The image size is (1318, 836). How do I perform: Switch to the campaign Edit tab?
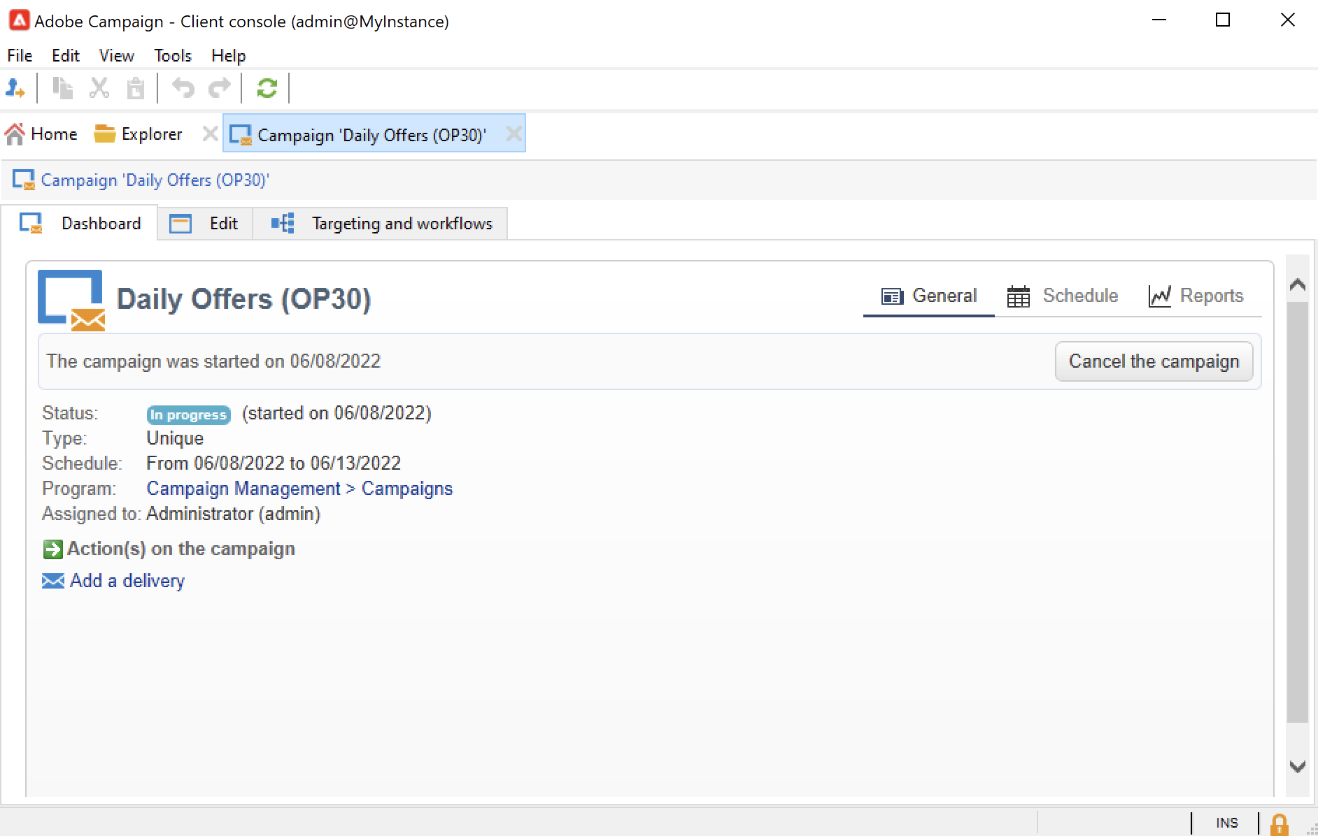204,224
